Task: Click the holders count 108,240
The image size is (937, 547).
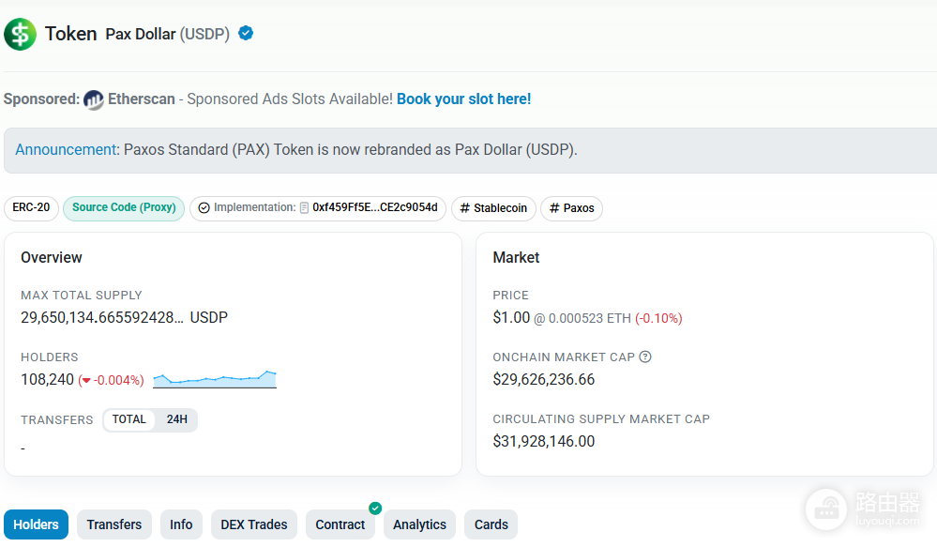Action: (x=47, y=380)
